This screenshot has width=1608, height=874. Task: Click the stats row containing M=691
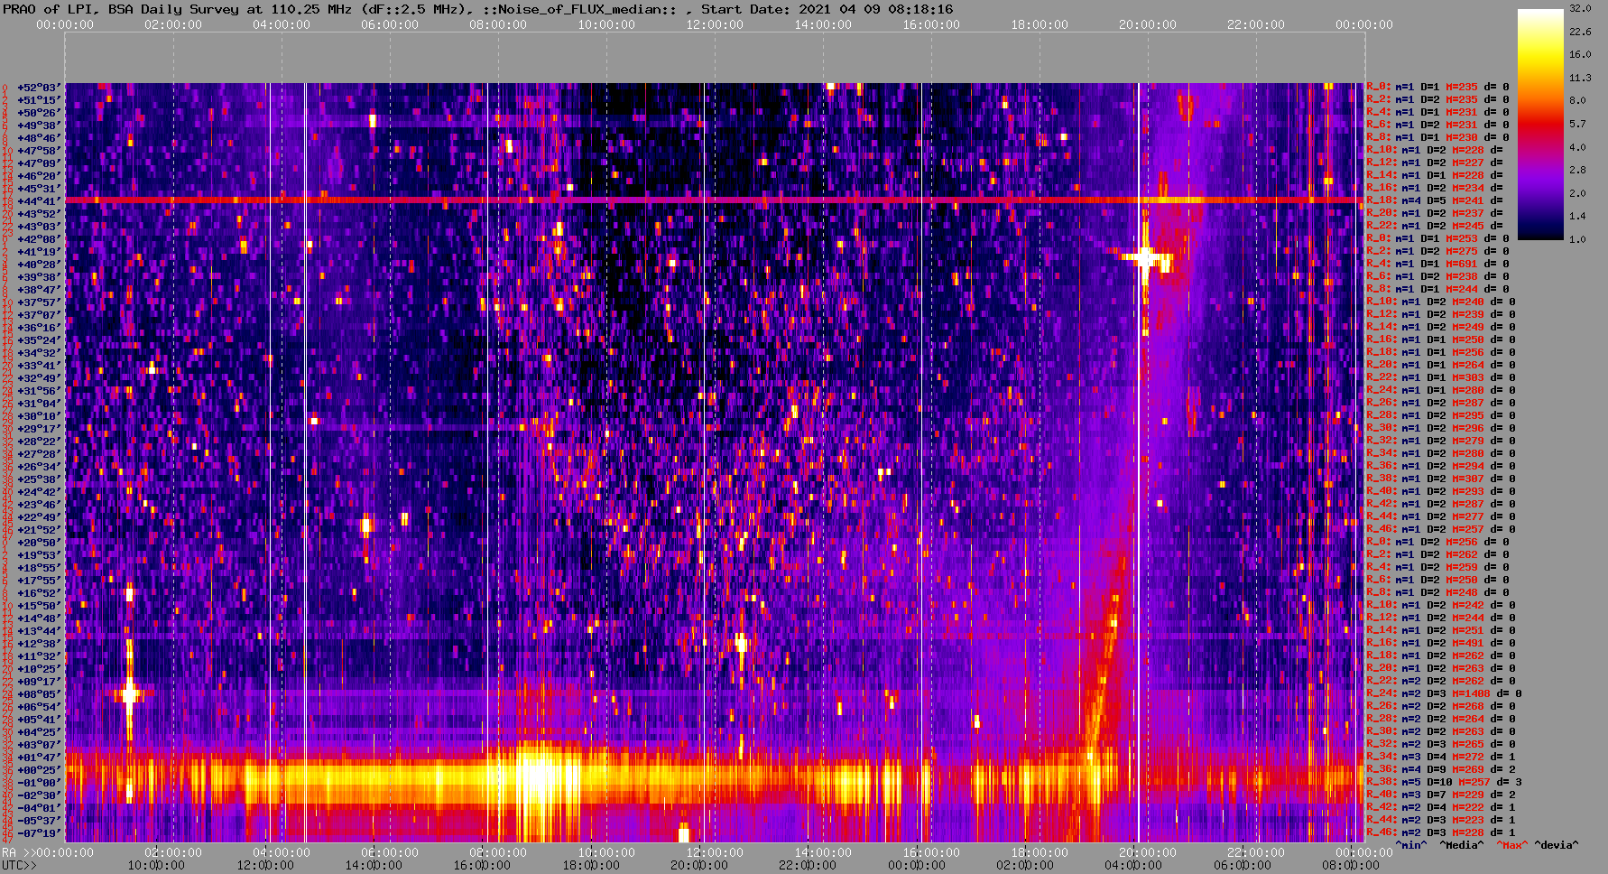coord(1437,265)
